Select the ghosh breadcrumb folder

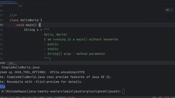pyautogui.click(x=42, y=97)
